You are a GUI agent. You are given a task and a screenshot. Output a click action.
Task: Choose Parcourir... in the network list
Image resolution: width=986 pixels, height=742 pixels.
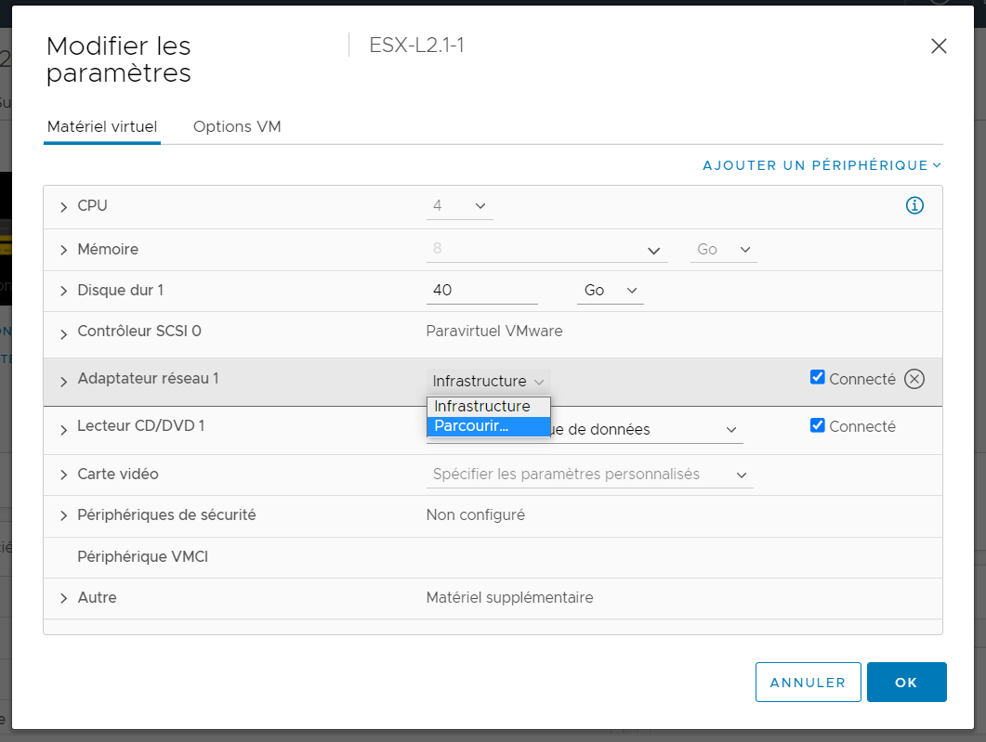[489, 426]
